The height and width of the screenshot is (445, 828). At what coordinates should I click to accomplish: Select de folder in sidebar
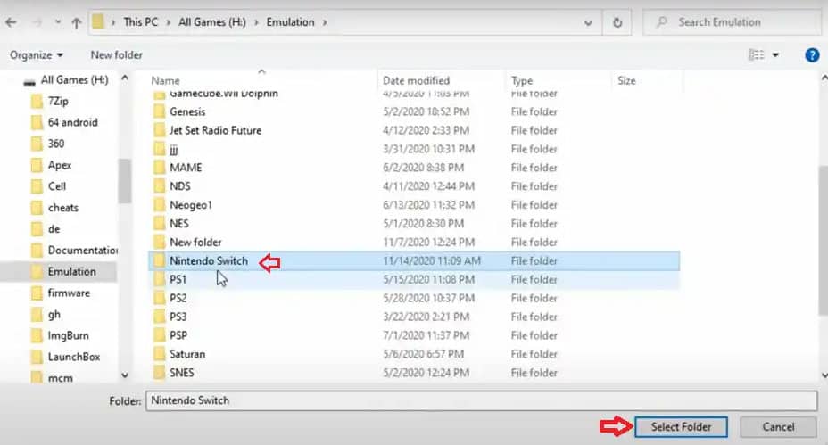(x=54, y=229)
